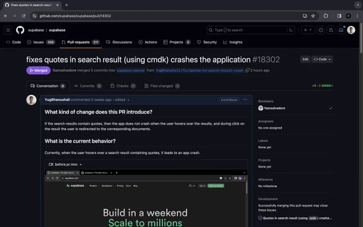Click the diffstat +9 −2 bar
The height and width of the screenshot is (227, 363).
[322, 85]
